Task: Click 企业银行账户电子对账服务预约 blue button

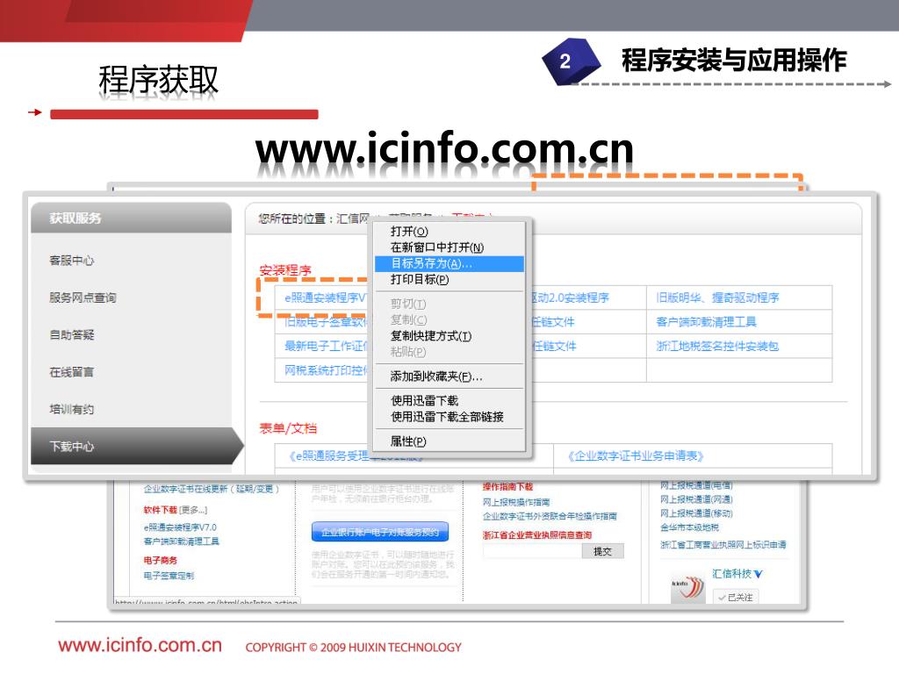Action: point(380,532)
